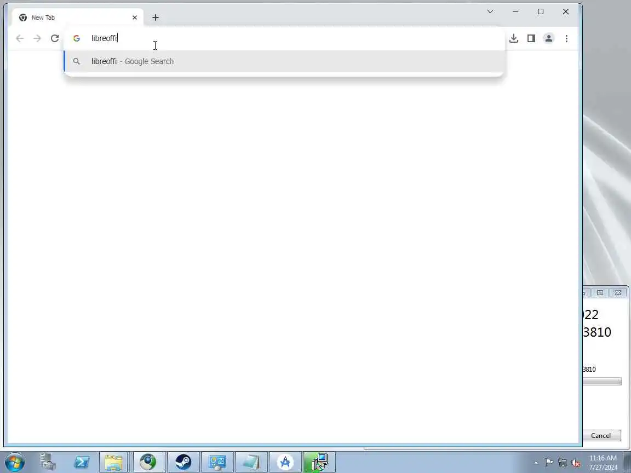This screenshot has width=631, height=473.
Task: Select the libreoffi Google Search suggestion
Action: [284, 61]
